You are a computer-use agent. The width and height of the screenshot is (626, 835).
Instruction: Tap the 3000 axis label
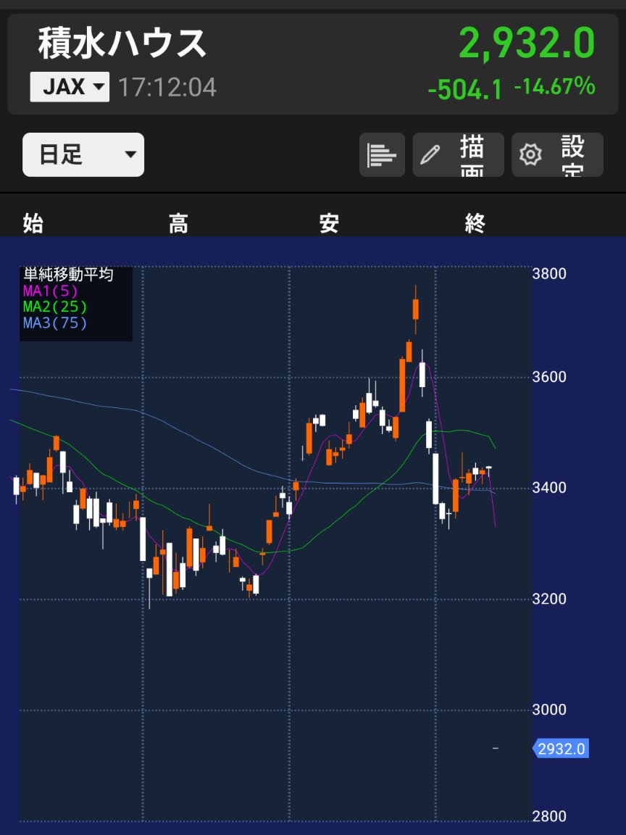[x=548, y=710]
